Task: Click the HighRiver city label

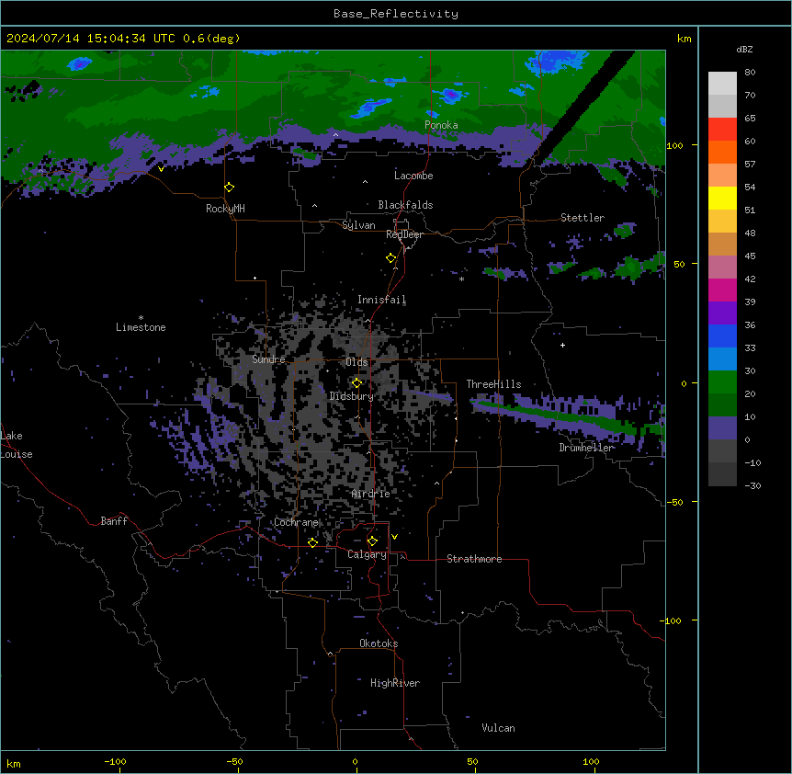Action: [395, 683]
